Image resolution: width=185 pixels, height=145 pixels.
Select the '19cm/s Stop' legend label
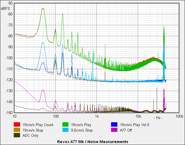[33, 130]
